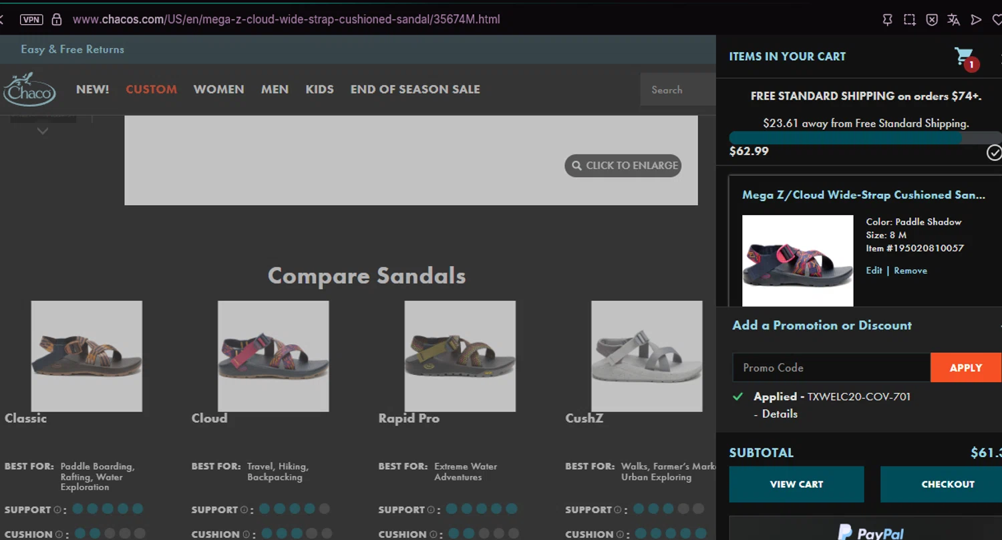Viewport: 1002px width, 540px height.
Task: Click the play/send icon in browser toolbar
Action: (x=976, y=20)
